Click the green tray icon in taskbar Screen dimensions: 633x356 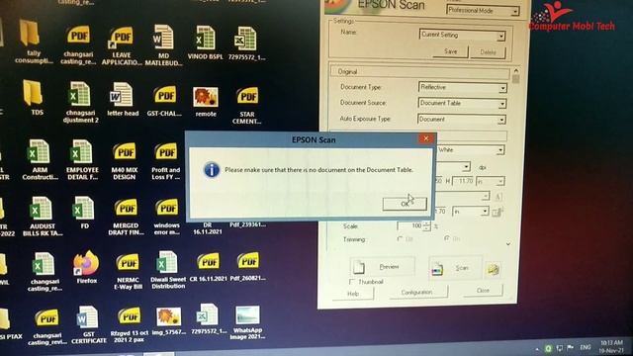tap(548, 348)
